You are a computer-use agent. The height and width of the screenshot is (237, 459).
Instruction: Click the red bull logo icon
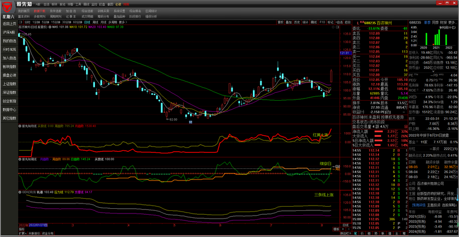(x=7, y=6)
